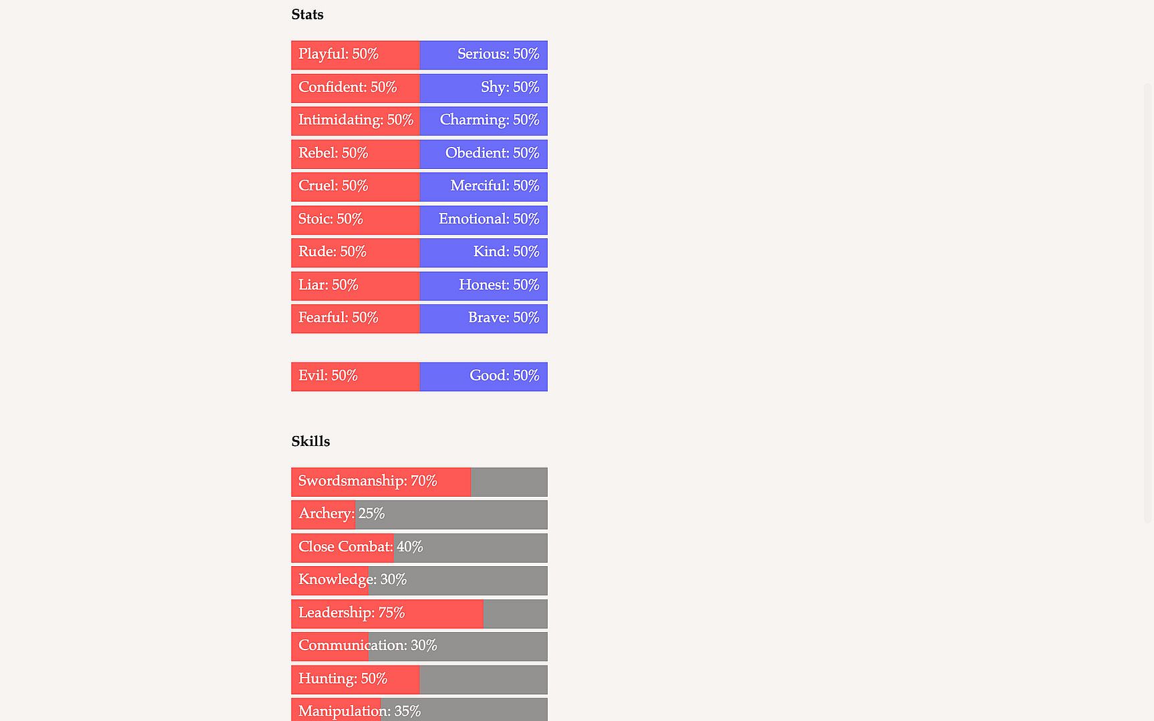The width and height of the screenshot is (1154, 721).
Task: Click the Playful 50% red bar segment
Action: tap(355, 55)
